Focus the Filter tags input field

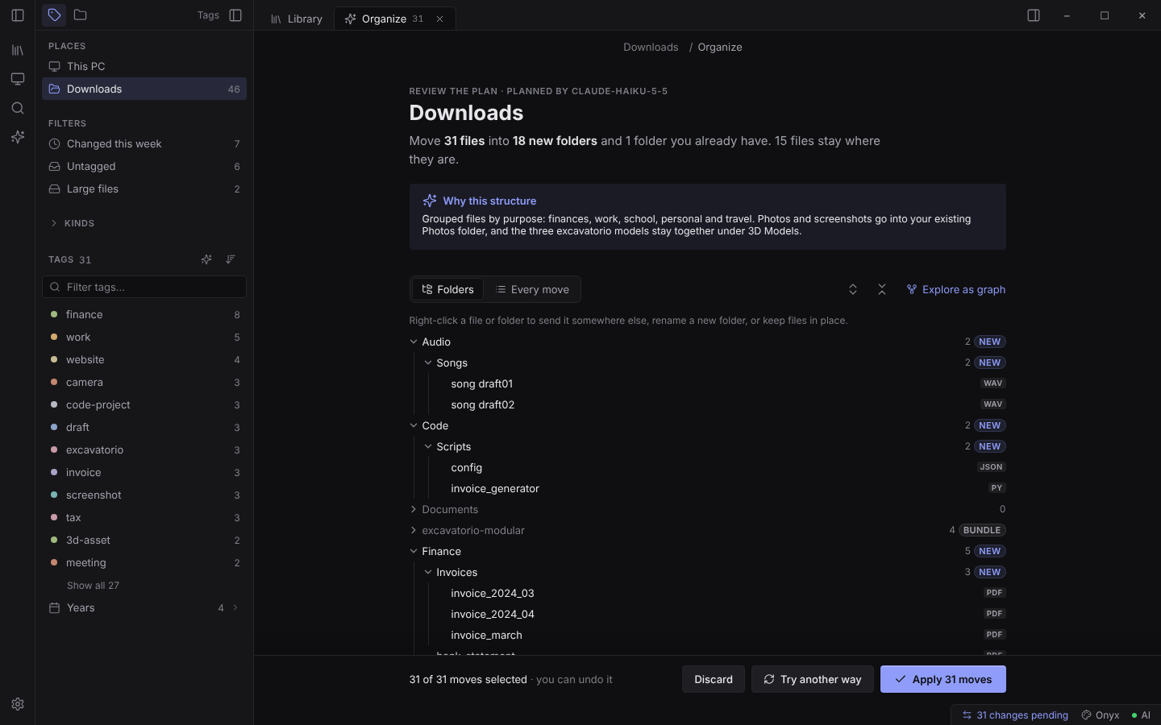(x=144, y=287)
